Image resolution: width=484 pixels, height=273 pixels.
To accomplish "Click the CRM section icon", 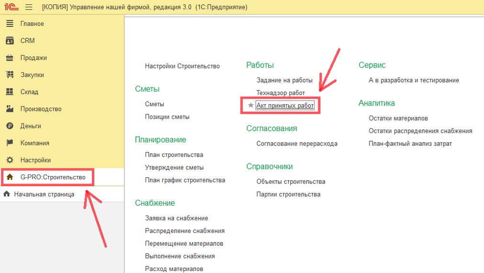I will tap(10, 41).
